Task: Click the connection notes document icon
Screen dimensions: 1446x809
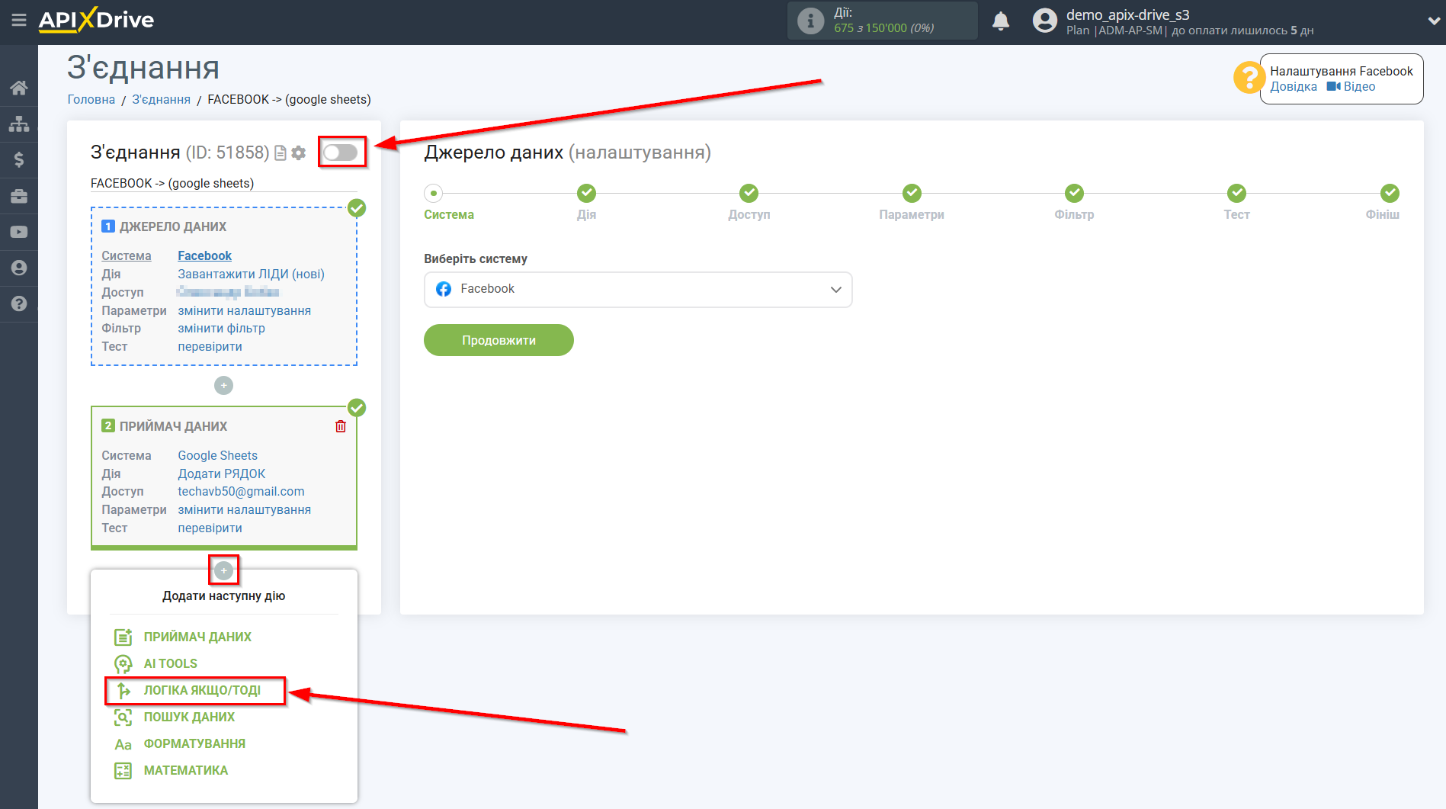Action: click(x=281, y=153)
